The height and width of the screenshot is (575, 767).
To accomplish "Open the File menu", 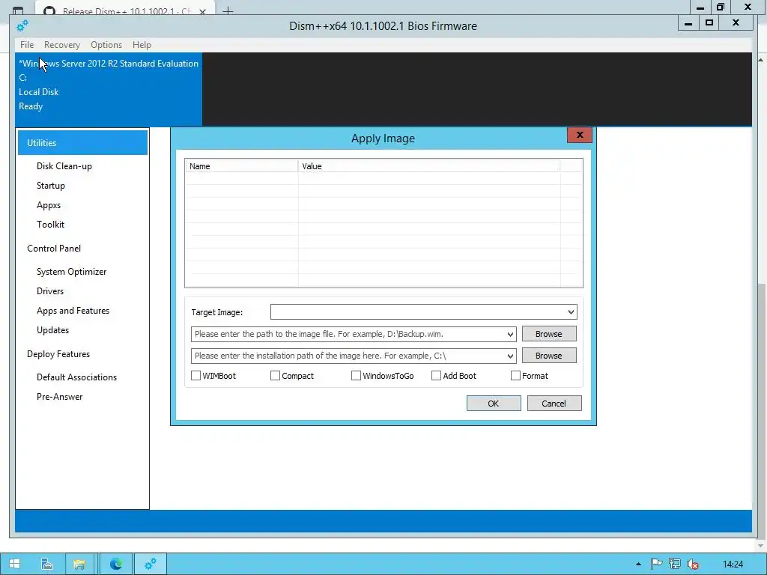I will 27,44.
